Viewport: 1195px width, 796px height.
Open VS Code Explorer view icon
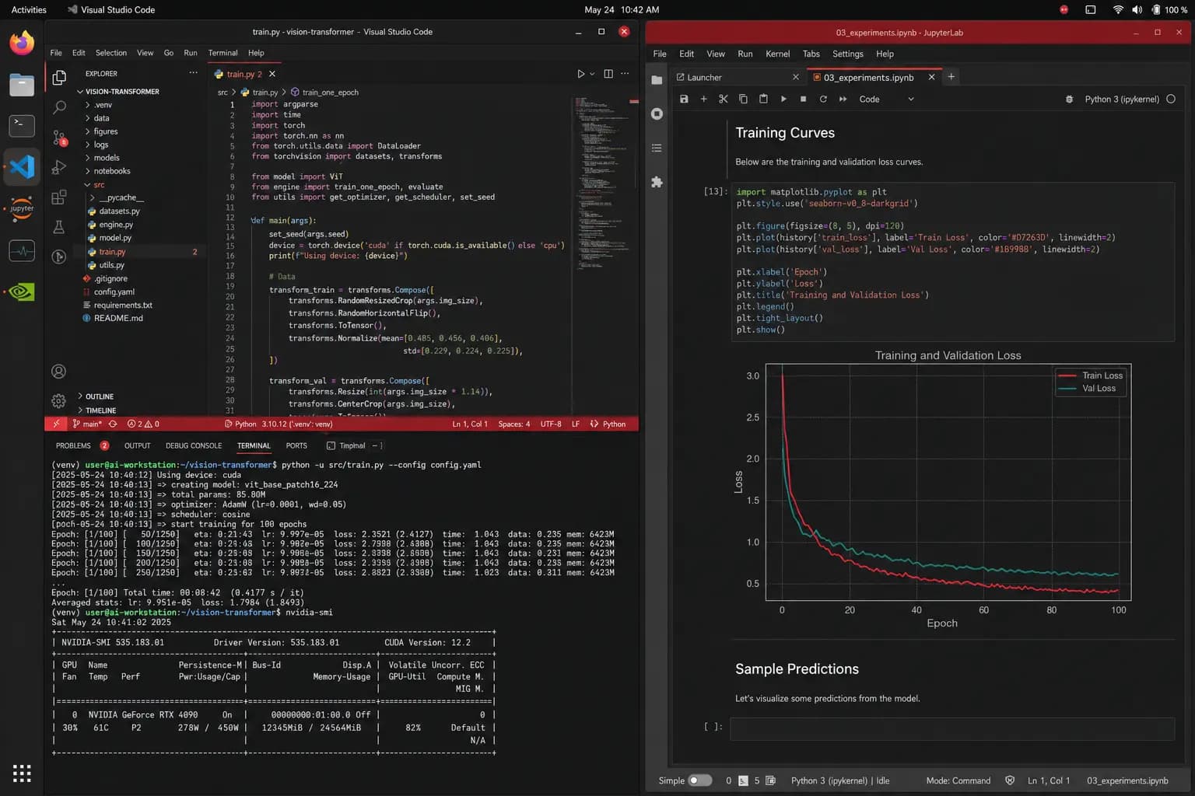(x=59, y=77)
